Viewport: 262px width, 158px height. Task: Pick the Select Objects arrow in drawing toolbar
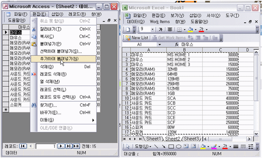coord(128,147)
